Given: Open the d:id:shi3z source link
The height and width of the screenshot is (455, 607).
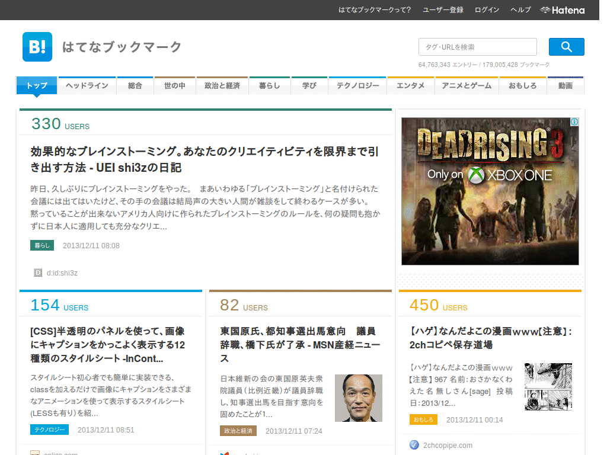Looking at the screenshot, I should tap(62, 273).
